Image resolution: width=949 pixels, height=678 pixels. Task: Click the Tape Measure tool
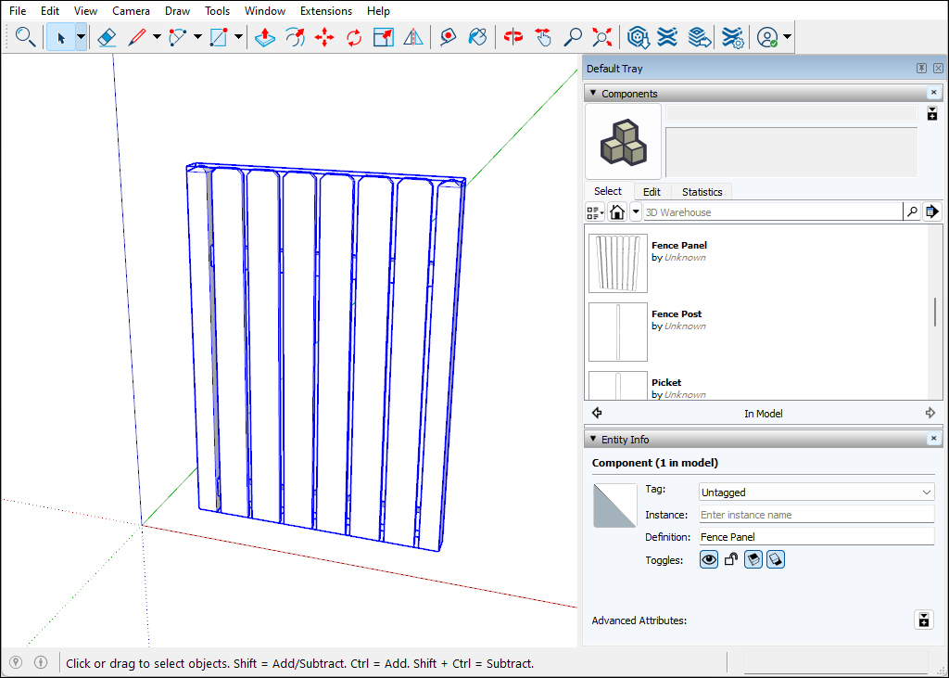448,38
